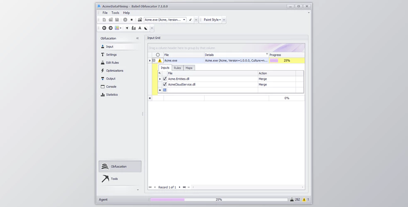
Task: Select the Obfuscation navigation group button
Action: pyautogui.click(x=120, y=166)
